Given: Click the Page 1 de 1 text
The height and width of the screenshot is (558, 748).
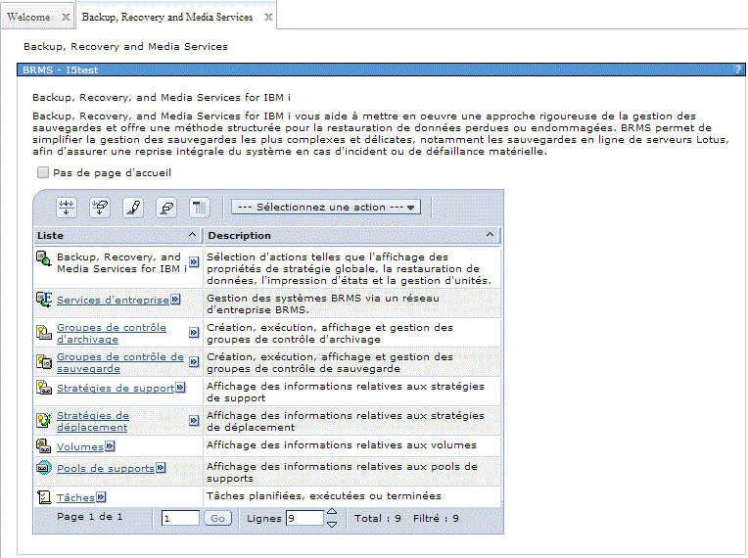Looking at the screenshot, I should pos(90,517).
